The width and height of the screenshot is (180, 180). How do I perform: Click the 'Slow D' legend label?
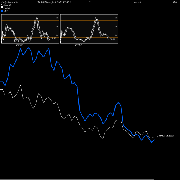tap(7, 5)
